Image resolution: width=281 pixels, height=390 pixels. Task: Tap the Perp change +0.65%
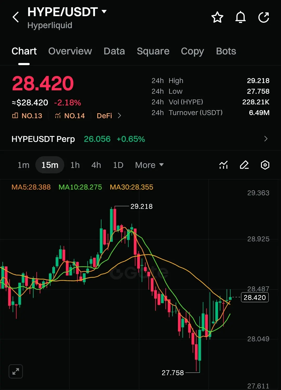click(131, 139)
